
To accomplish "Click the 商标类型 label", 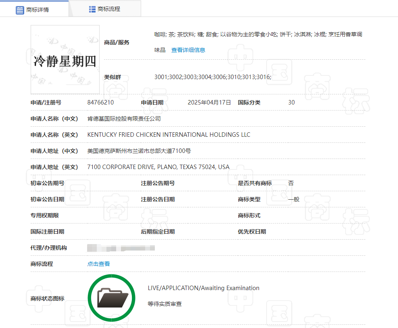I will point(249,199).
